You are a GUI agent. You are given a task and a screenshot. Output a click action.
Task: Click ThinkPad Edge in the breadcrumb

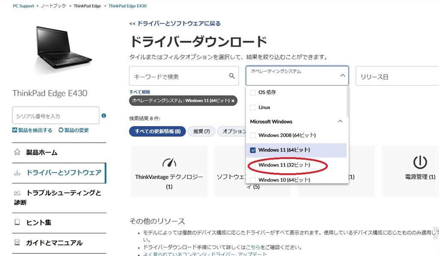pyautogui.click(x=87, y=6)
